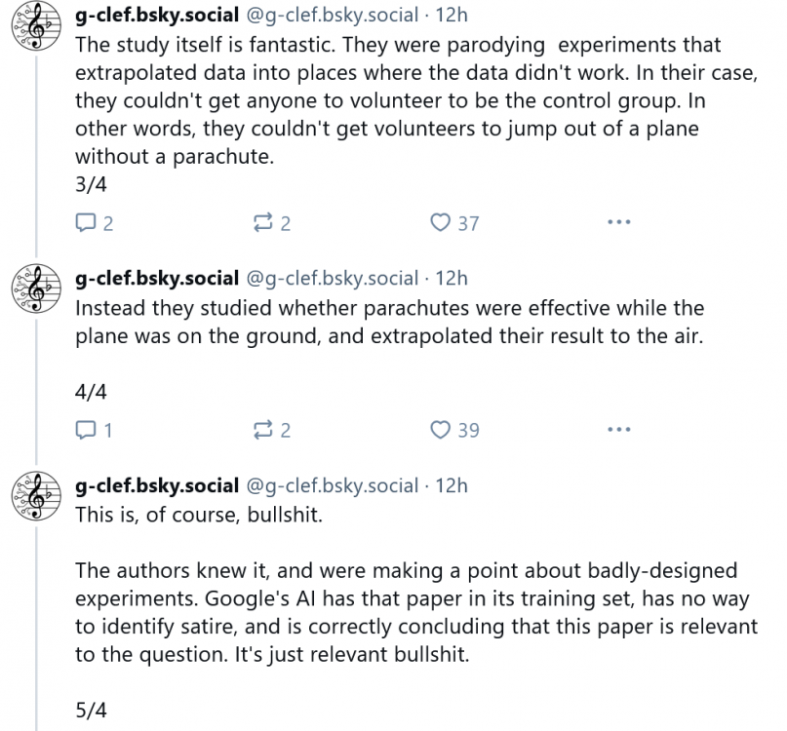
Task: Click the @g-clef.bsky.social handle on first post
Action: point(332,16)
